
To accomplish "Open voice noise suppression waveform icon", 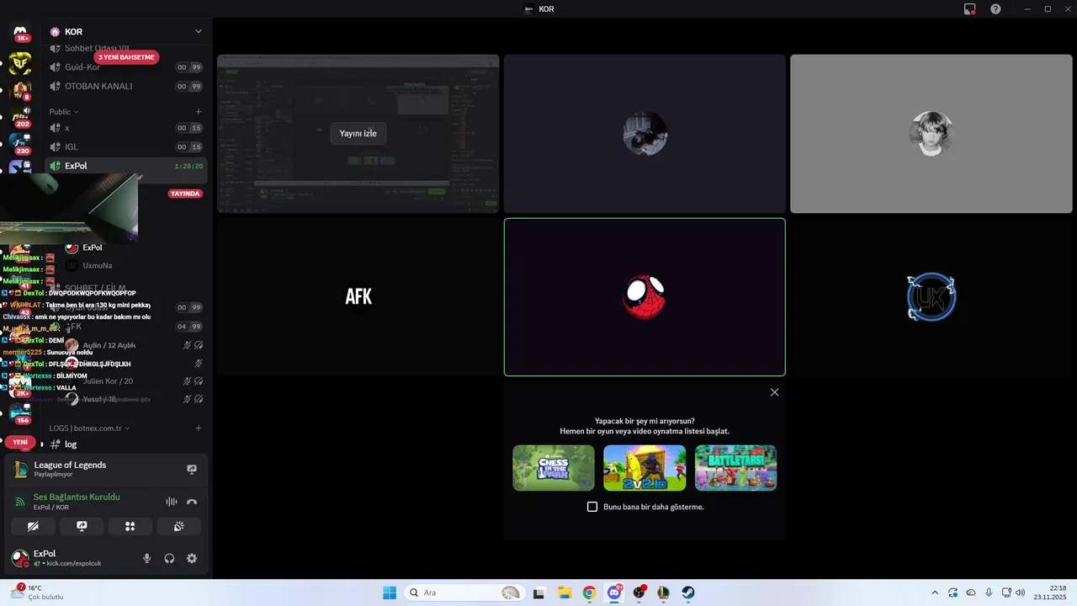I will (172, 502).
